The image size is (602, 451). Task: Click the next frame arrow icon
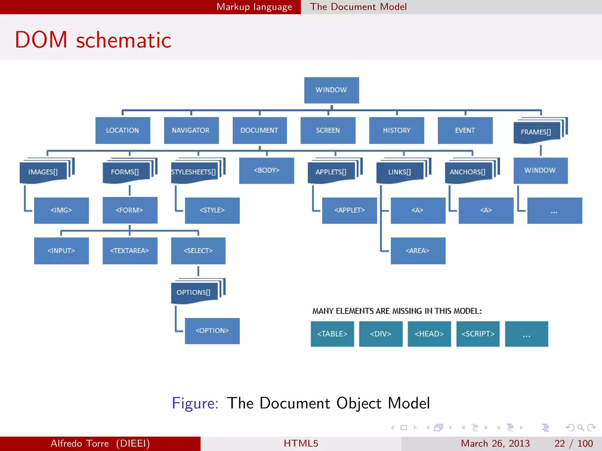pyautogui.click(x=451, y=428)
